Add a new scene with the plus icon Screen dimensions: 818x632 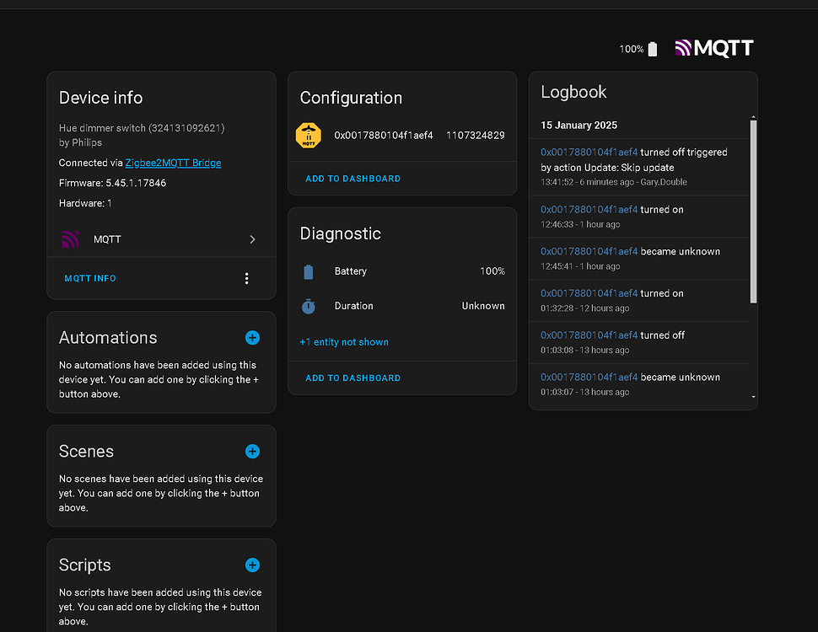pos(252,452)
